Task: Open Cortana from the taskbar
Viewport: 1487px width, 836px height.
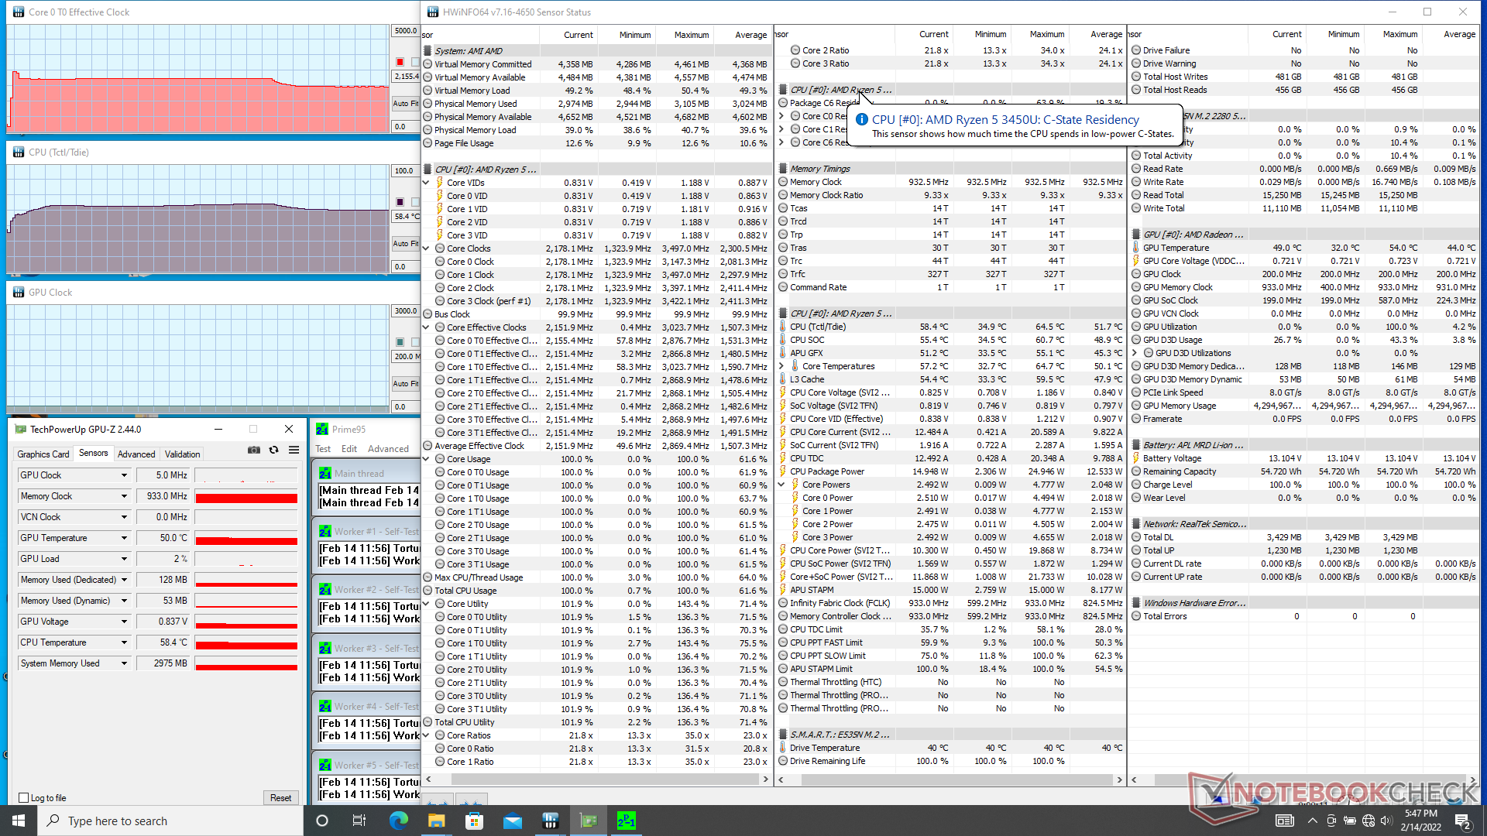Action: click(322, 821)
